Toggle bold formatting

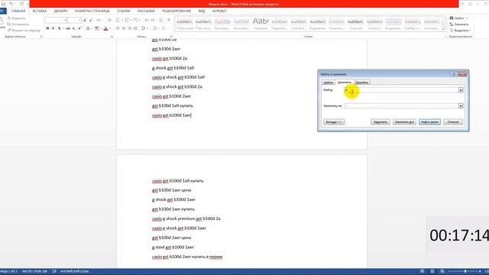coord(47,28)
